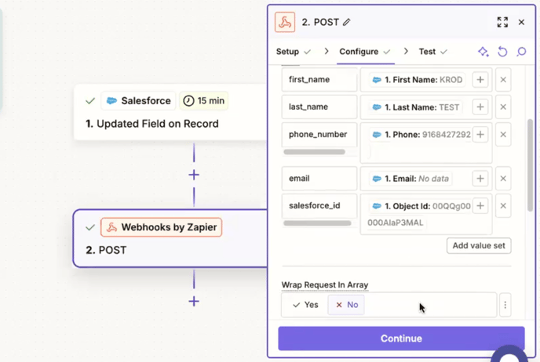Switch to the Configure tab
Image resolution: width=540 pixels, height=362 pixels.
point(365,52)
